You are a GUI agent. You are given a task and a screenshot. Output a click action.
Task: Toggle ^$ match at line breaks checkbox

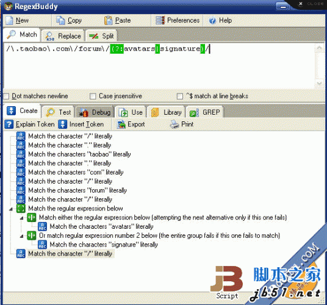click(180, 96)
